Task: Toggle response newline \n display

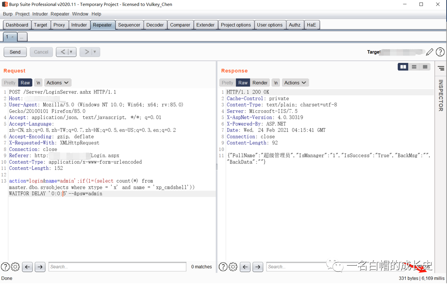Action: point(276,83)
